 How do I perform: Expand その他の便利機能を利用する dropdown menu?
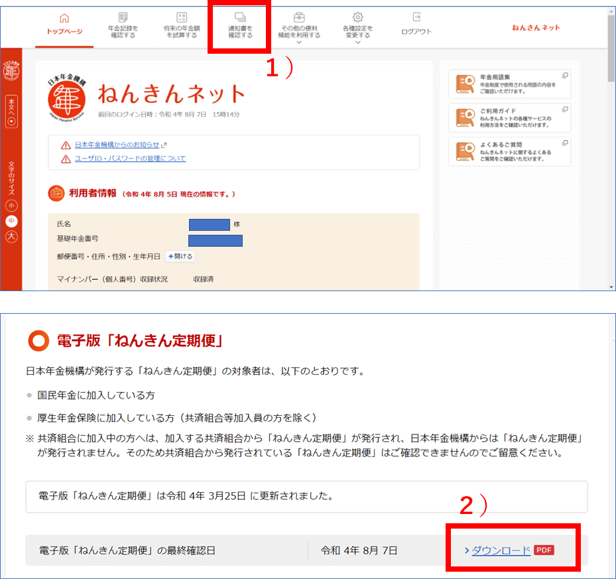pos(299,29)
